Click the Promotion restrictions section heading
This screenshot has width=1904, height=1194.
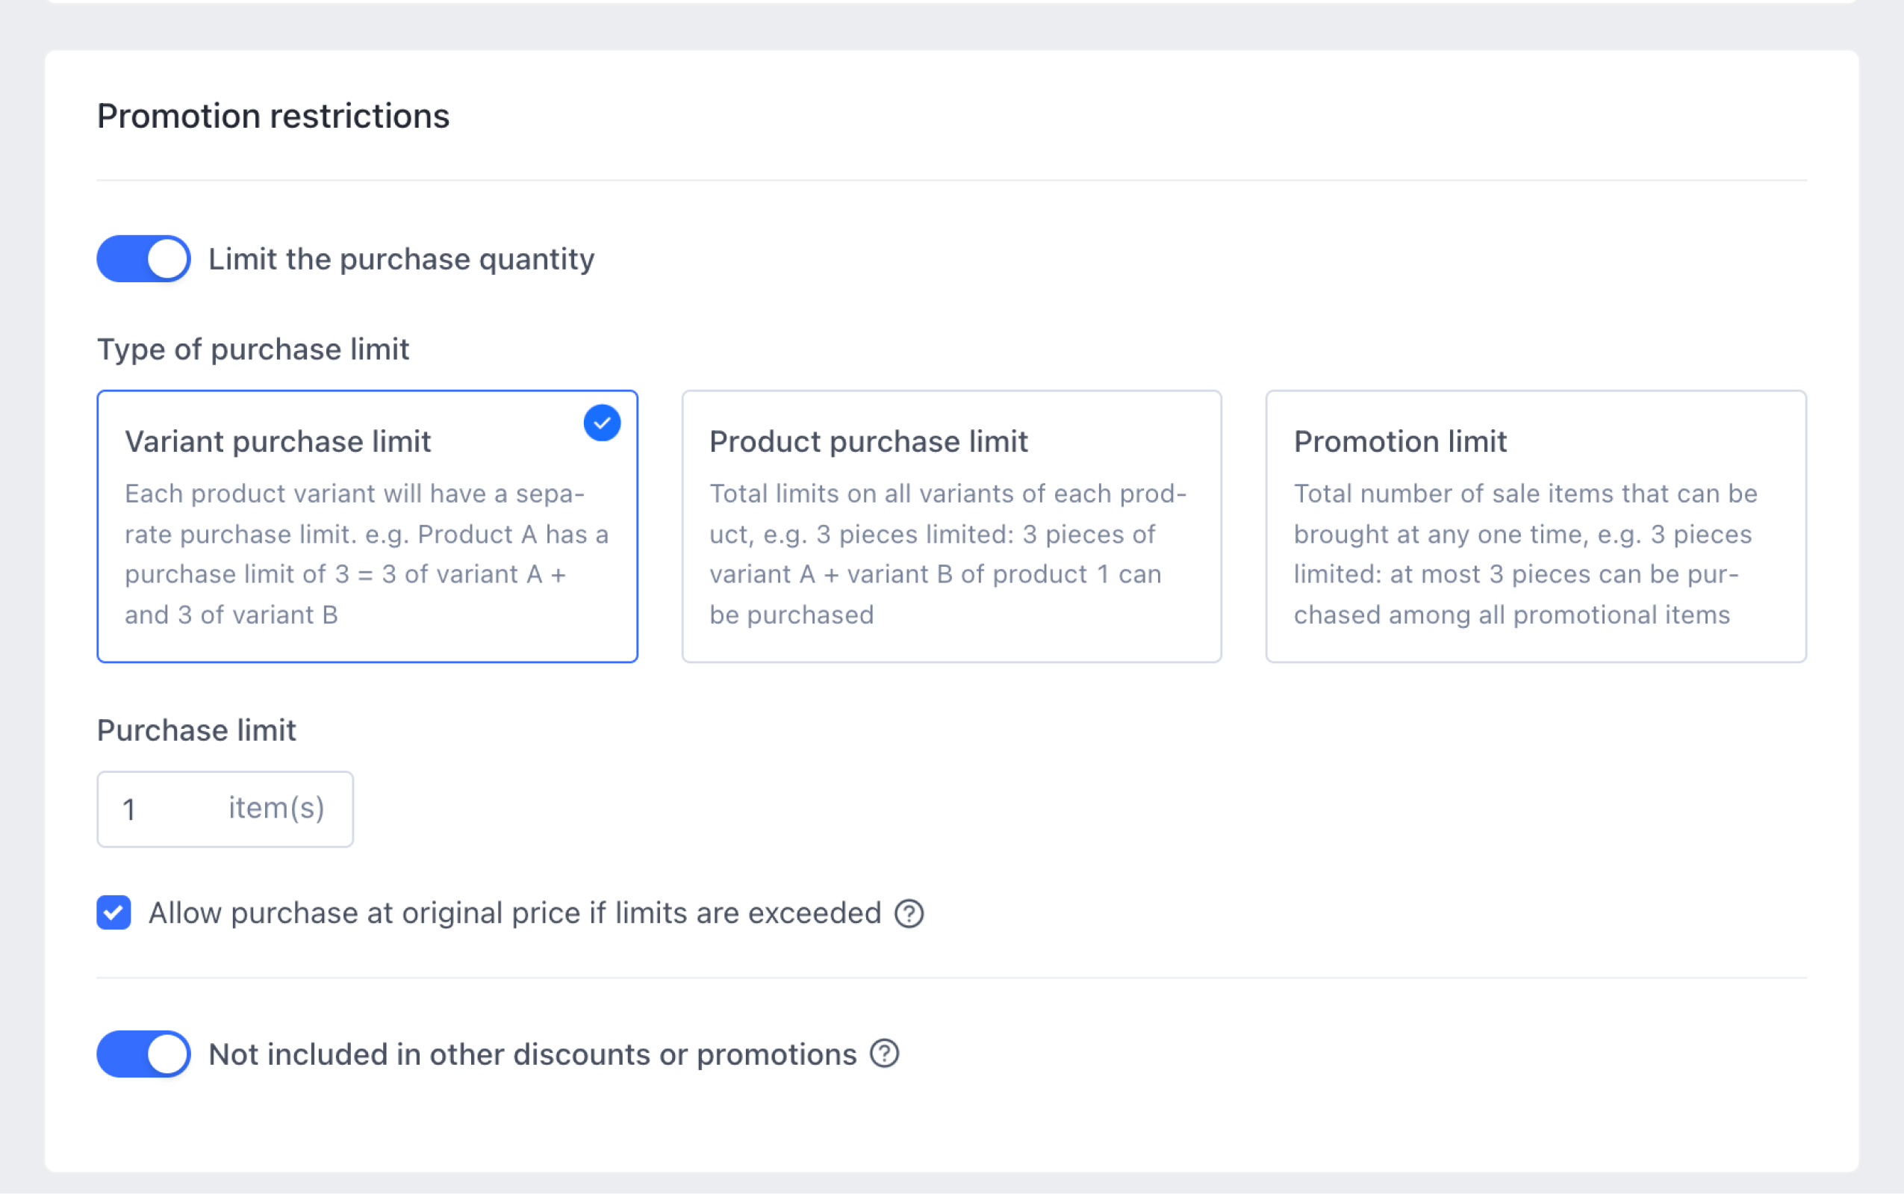coord(273,116)
